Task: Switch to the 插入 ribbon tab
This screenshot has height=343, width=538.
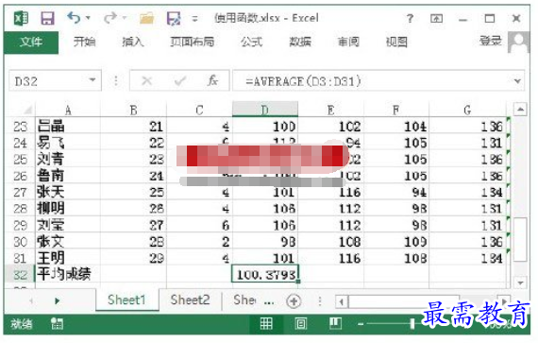Action: (133, 42)
